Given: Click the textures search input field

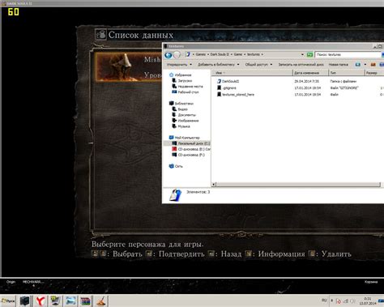Looking at the screenshot, I should [348, 54].
